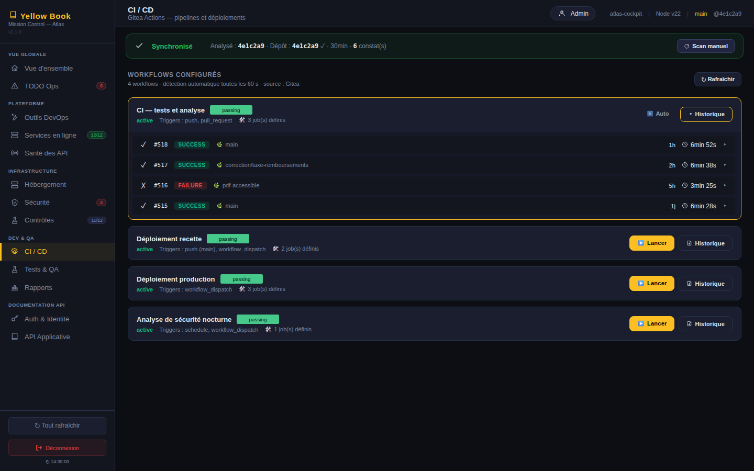This screenshot has height=471, width=754.
Task: Expand run #517 chevron
Action: 725,165
